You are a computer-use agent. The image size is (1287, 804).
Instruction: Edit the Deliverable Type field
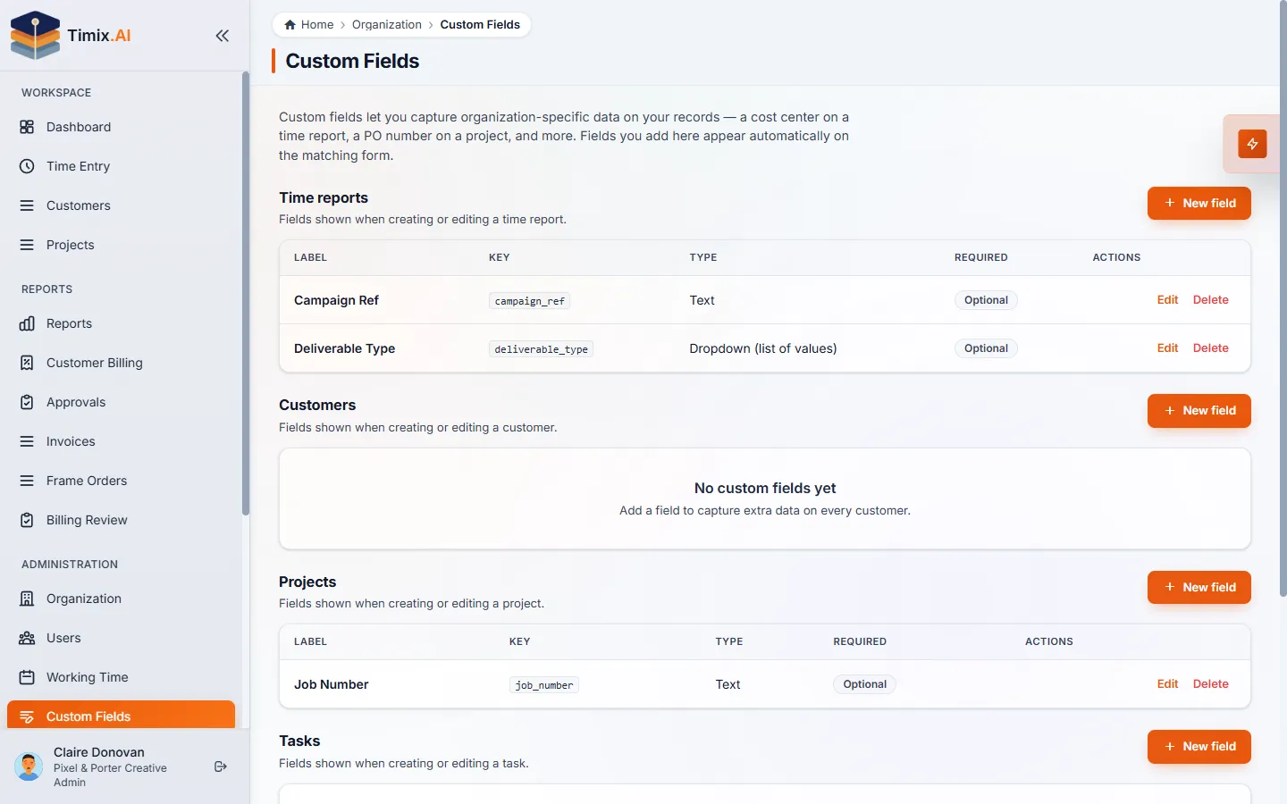[1167, 348]
